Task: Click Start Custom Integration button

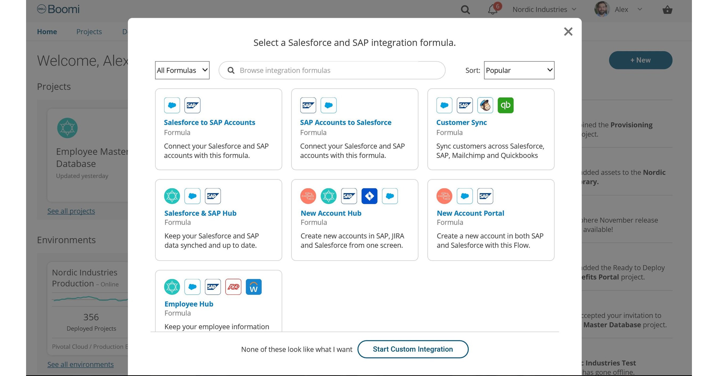Action: (413, 349)
